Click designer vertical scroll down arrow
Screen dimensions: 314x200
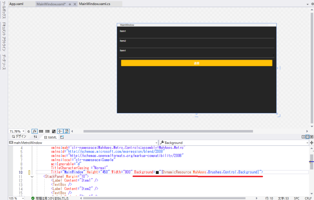pos(312,126)
